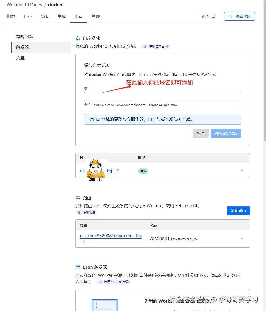Click the vertical scrollbar on the right edge
The width and height of the screenshot is (266, 311).
pos(265,71)
